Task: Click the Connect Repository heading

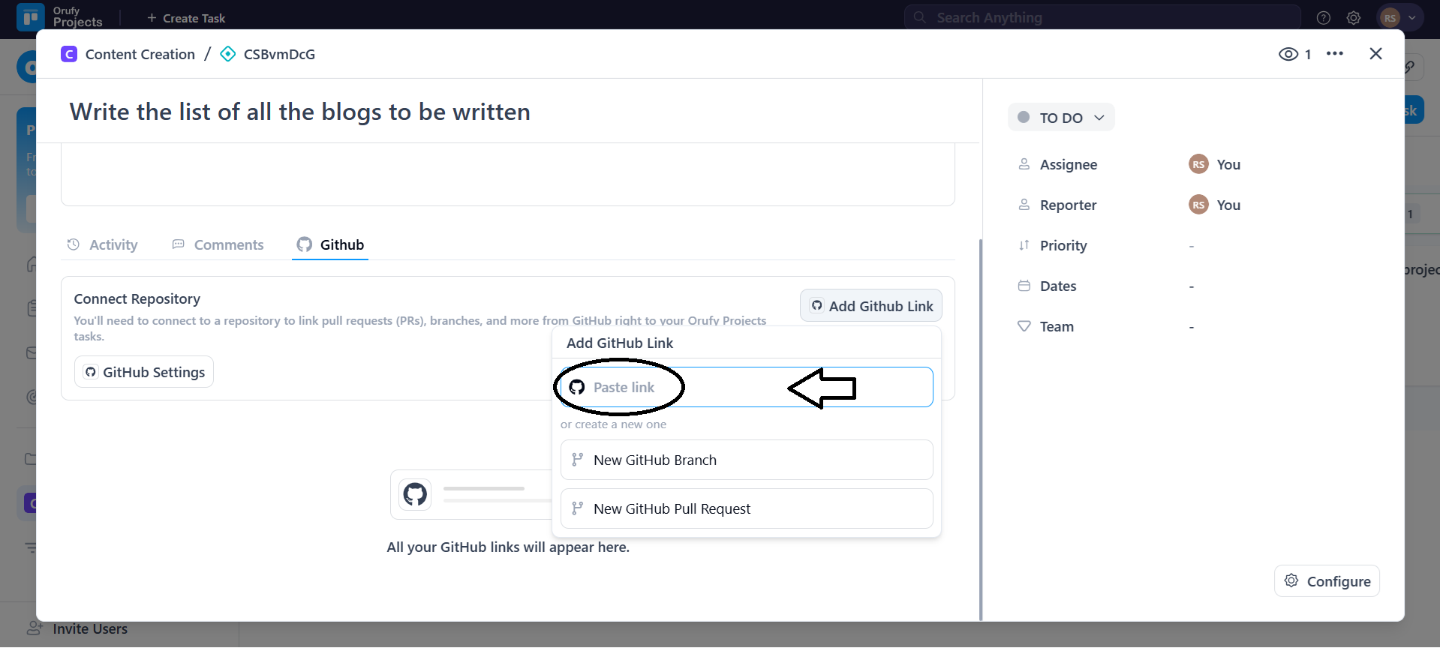Action: pyautogui.click(x=137, y=298)
